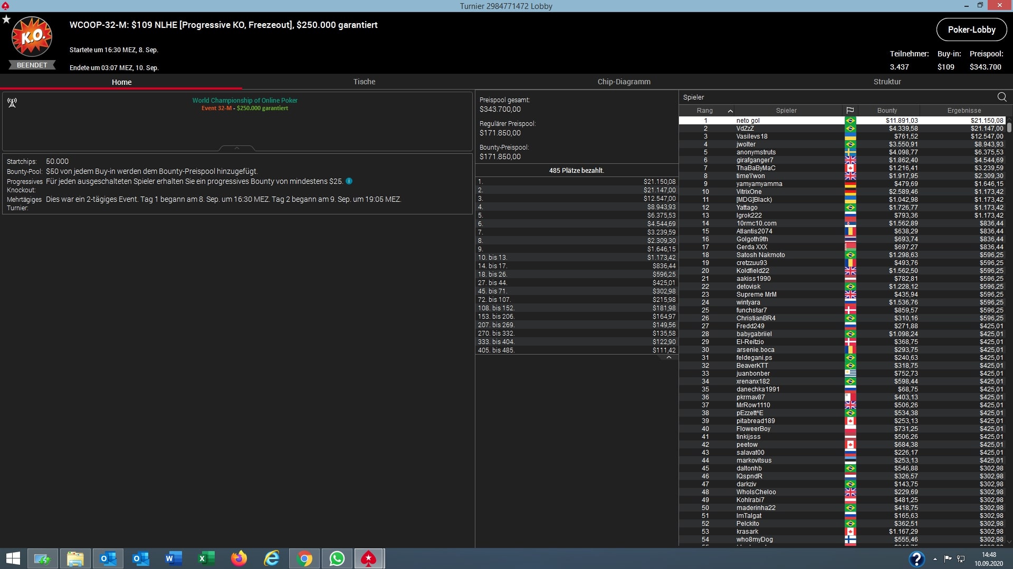Click the broadcast antenna icon in banner
The image size is (1013, 569).
(x=12, y=102)
